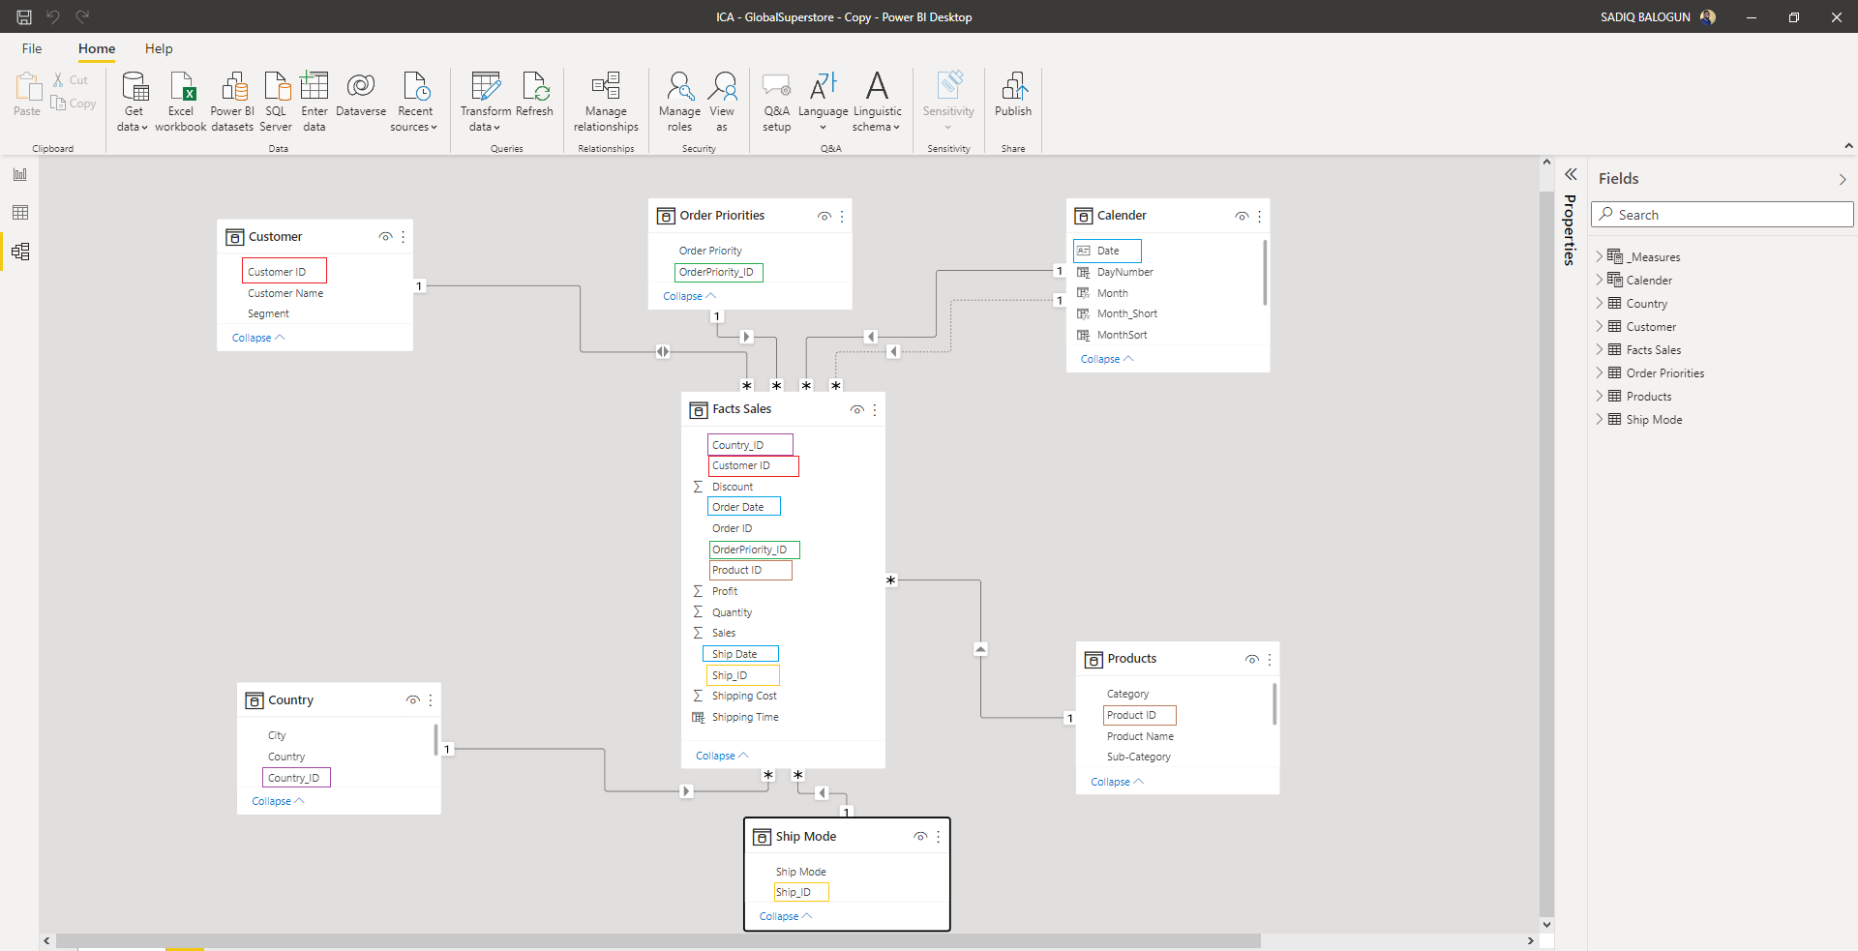The image size is (1858, 951).
Task: Collapse the Country table card
Action: pyautogui.click(x=278, y=801)
